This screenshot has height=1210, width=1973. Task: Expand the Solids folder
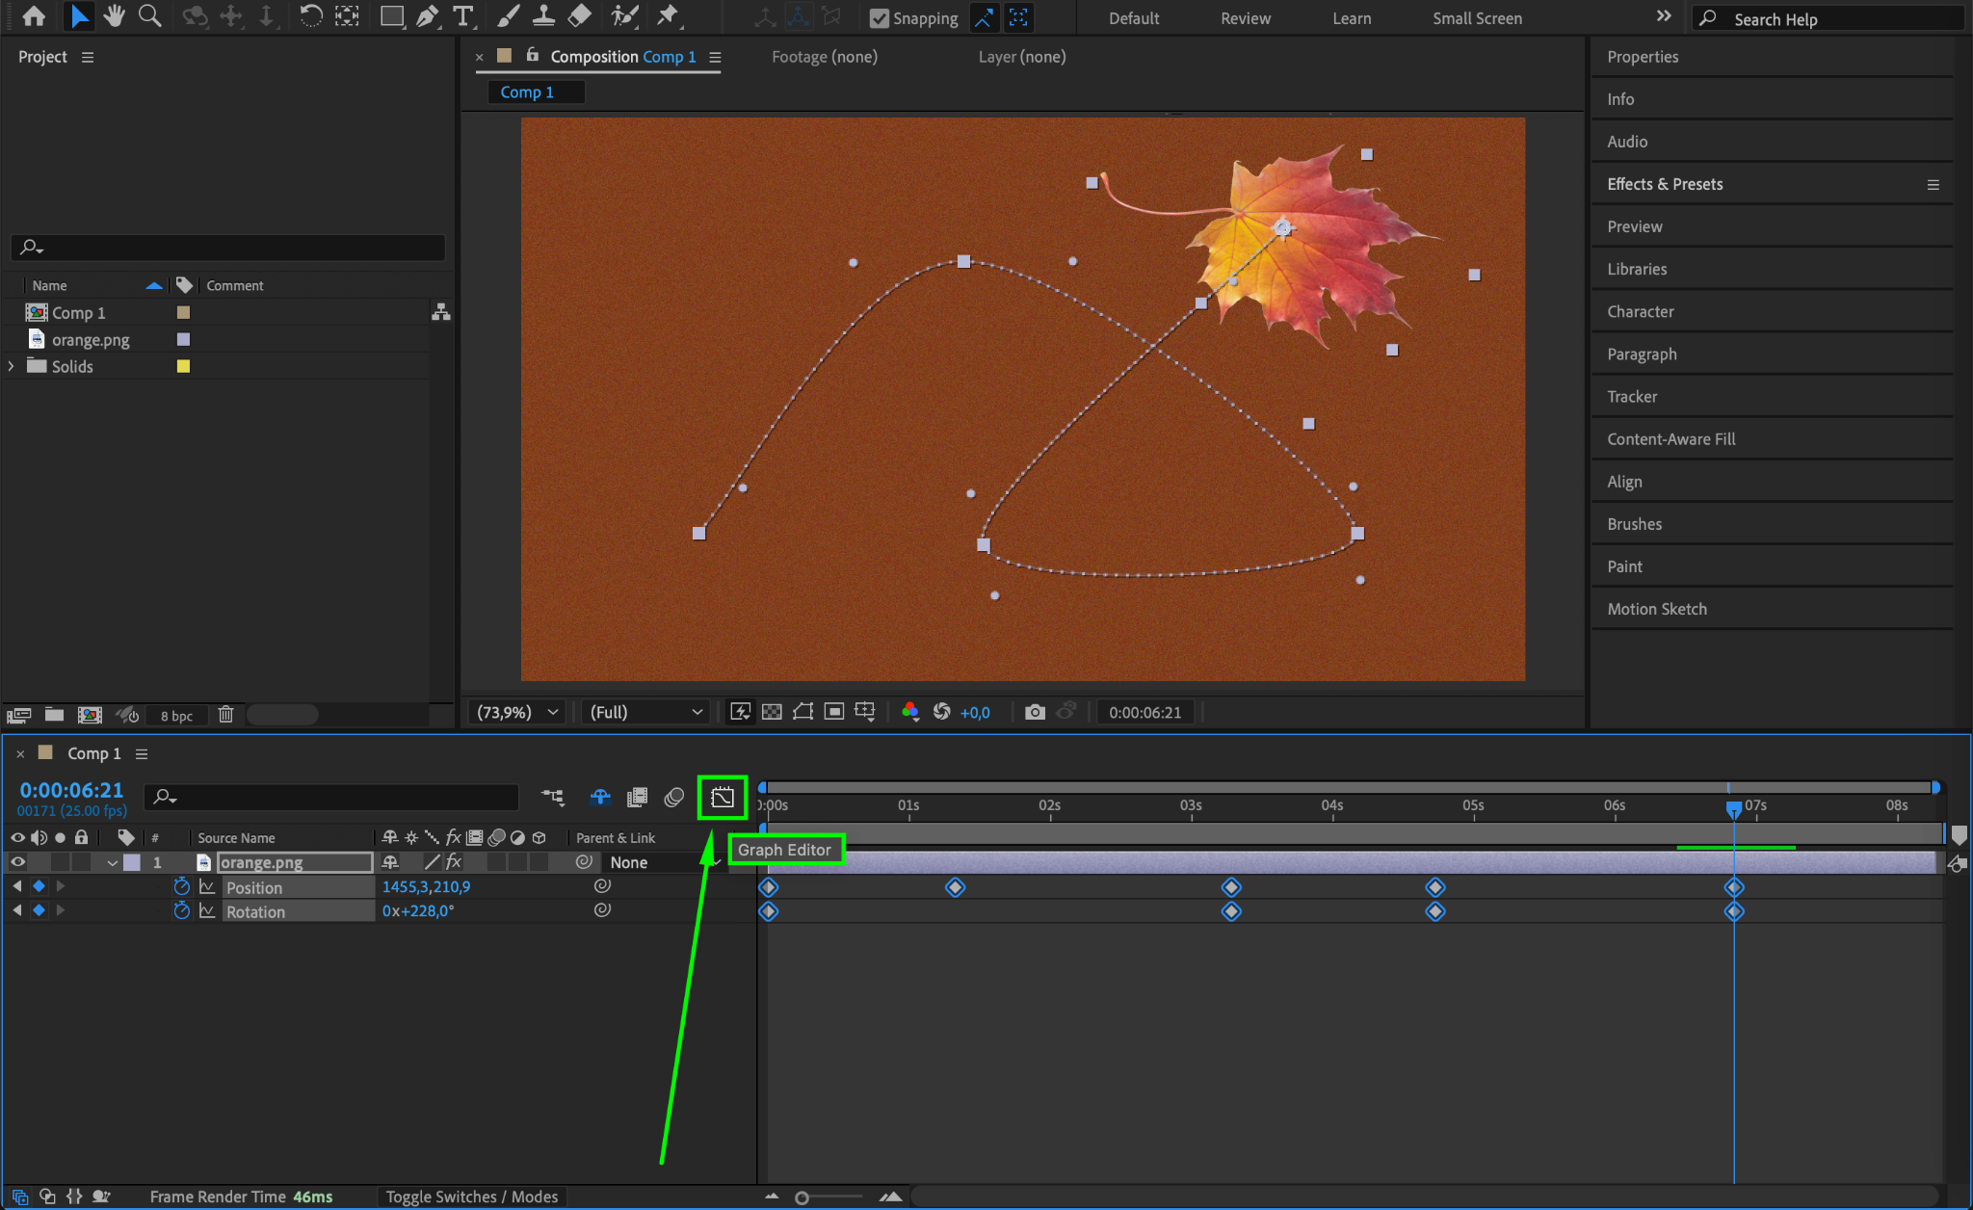pos(11,366)
